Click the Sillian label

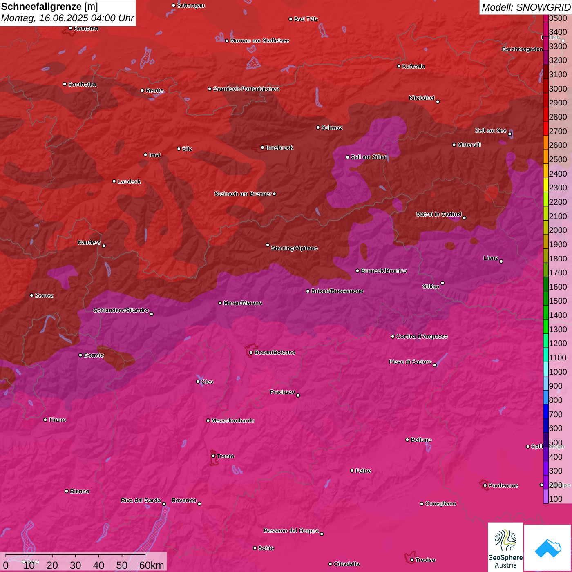[x=431, y=287]
